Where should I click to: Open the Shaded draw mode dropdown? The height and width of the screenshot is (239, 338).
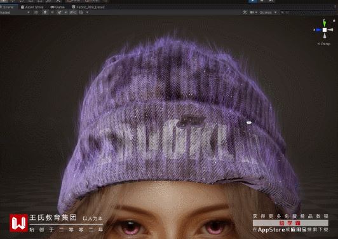(x=15, y=13)
